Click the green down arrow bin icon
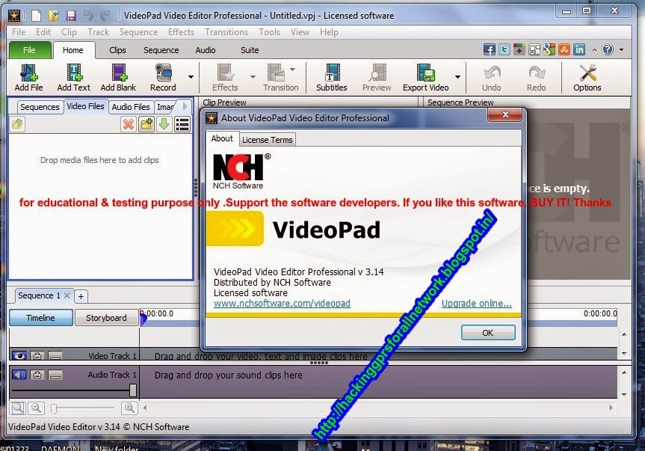This screenshot has height=451, width=645. 164,124
